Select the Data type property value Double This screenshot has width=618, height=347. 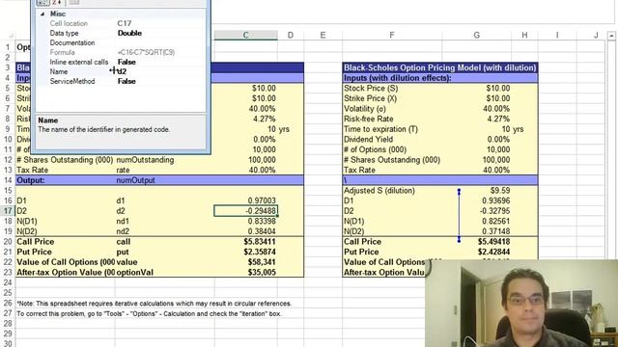129,33
